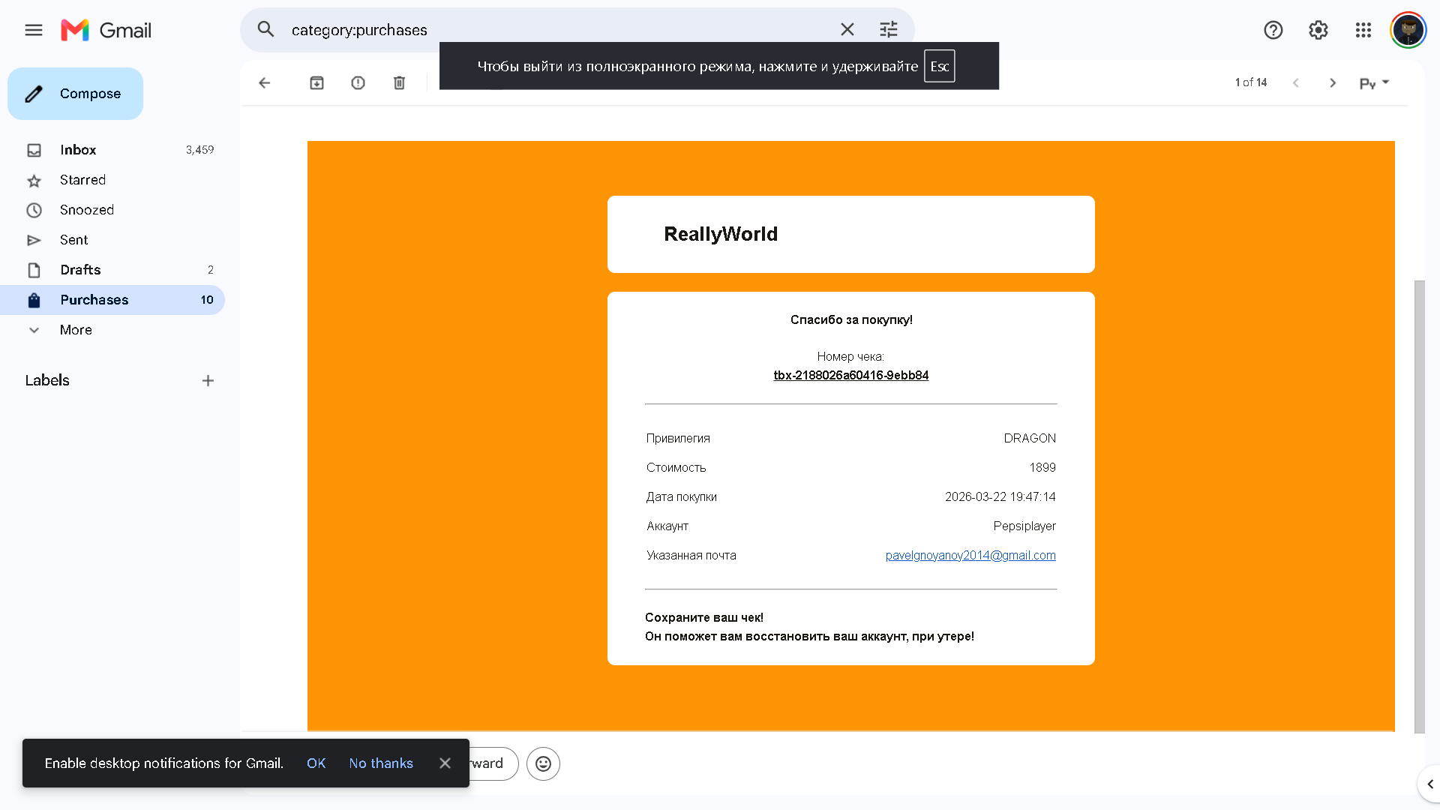Delete this email
The width and height of the screenshot is (1440, 810).
pyautogui.click(x=399, y=82)
